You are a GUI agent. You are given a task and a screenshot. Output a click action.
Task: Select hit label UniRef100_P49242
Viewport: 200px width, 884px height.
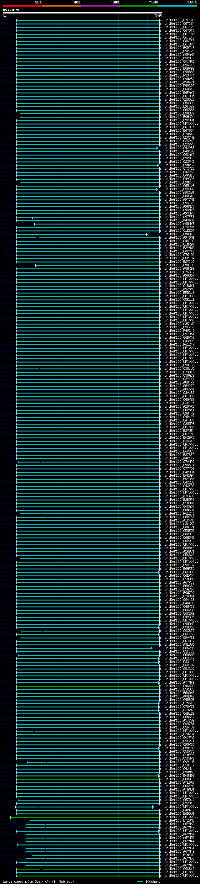pyautogui.click(x=179, y=331)
